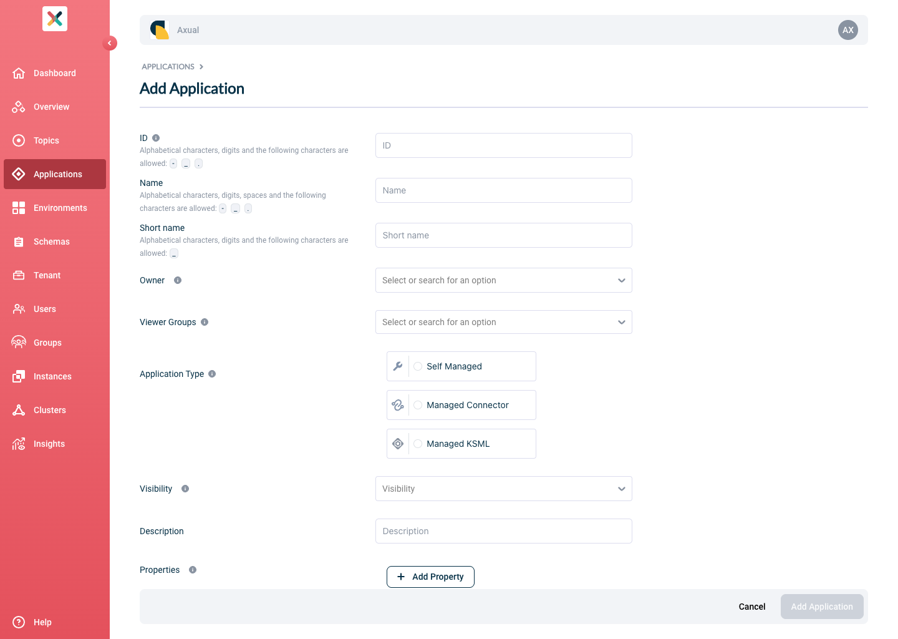The height and width of the screenshot is (639, 898).
Task: Click the Overview shapes icon
Action: pyautogui.click(x=19, y=107)
